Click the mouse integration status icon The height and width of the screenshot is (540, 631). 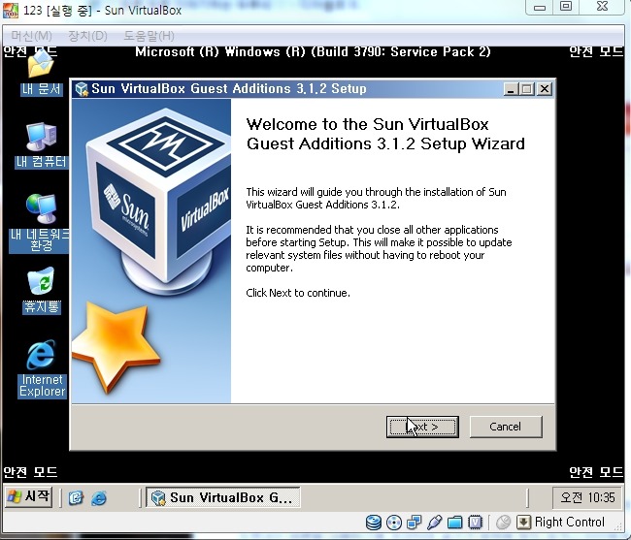pyautogui.click(x=503, y=523)
